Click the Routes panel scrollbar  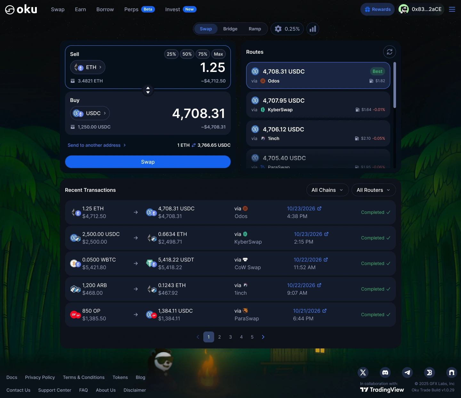click(395, 85)
